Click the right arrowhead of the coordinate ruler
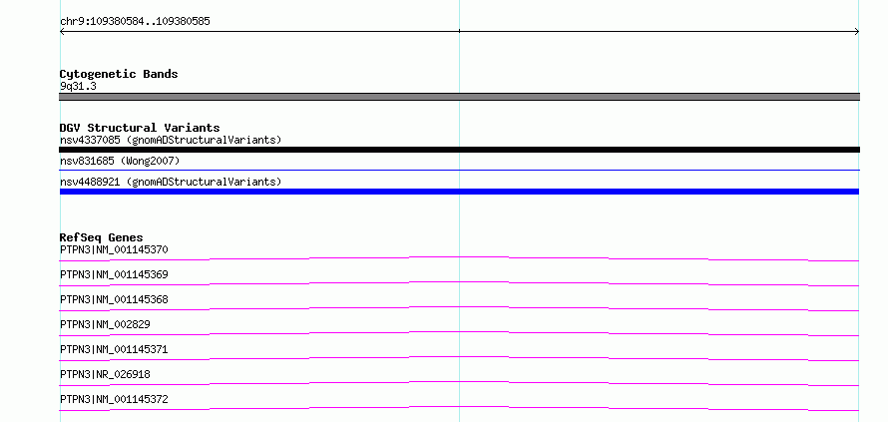Viewport: 888px width, 422px height. (x=857, y=32)
